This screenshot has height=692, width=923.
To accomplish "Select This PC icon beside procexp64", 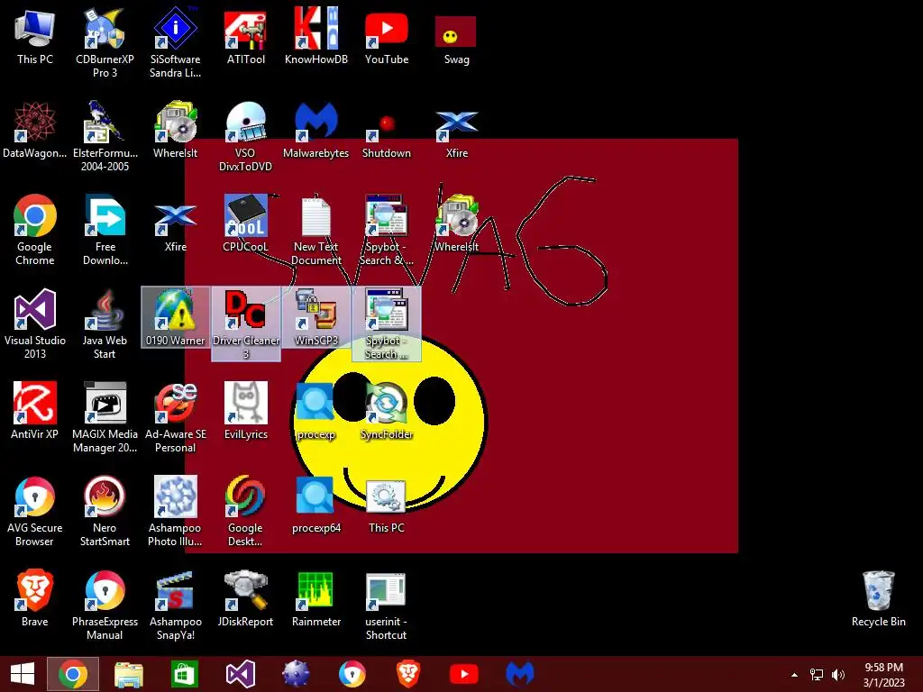I will [386, 505].
